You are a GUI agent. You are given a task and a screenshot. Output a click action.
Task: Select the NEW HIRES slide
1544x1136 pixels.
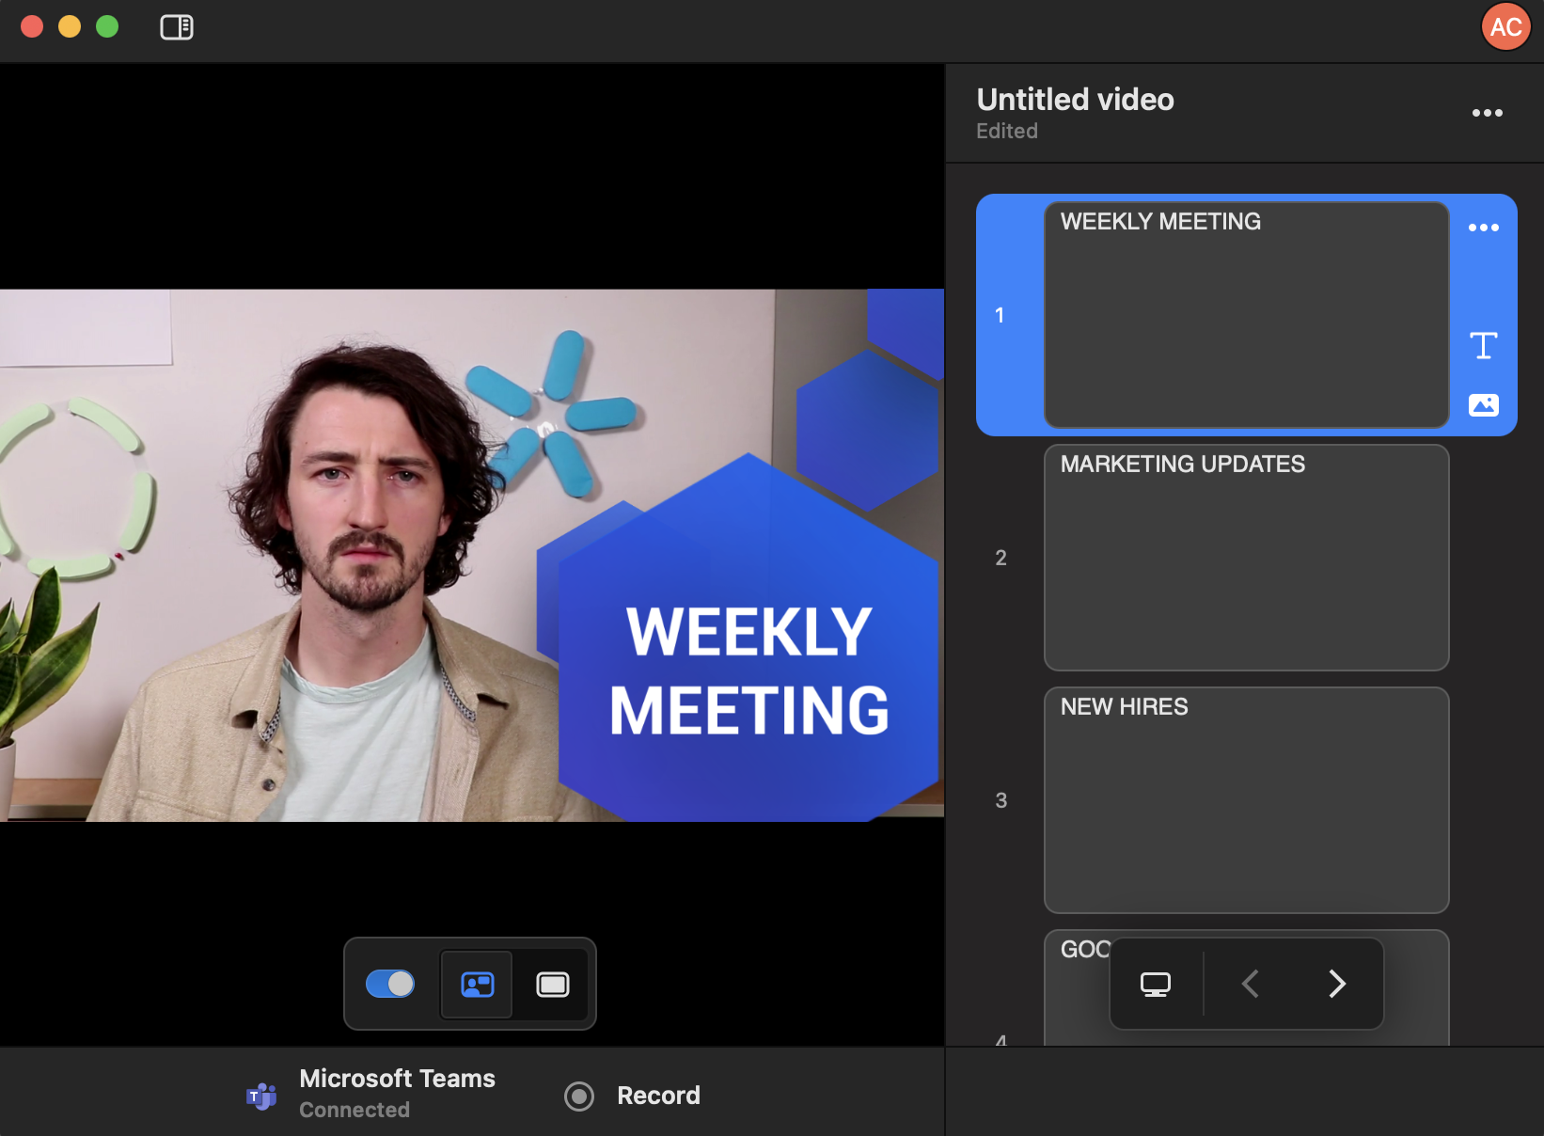1245,800
